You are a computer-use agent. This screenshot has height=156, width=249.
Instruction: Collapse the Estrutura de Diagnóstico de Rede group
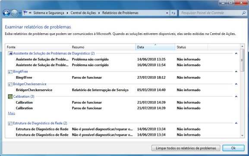click(236, 123)
